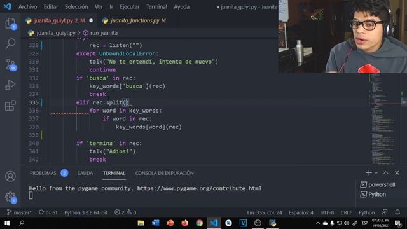
Task: Click line number 335 in the gutter
Action: tap(34, 102)
